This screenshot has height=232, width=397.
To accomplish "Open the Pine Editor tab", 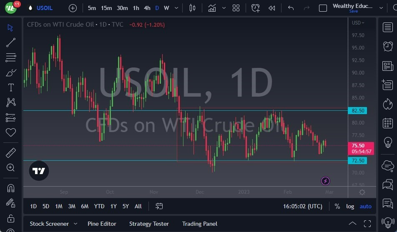I will [102, 224].
